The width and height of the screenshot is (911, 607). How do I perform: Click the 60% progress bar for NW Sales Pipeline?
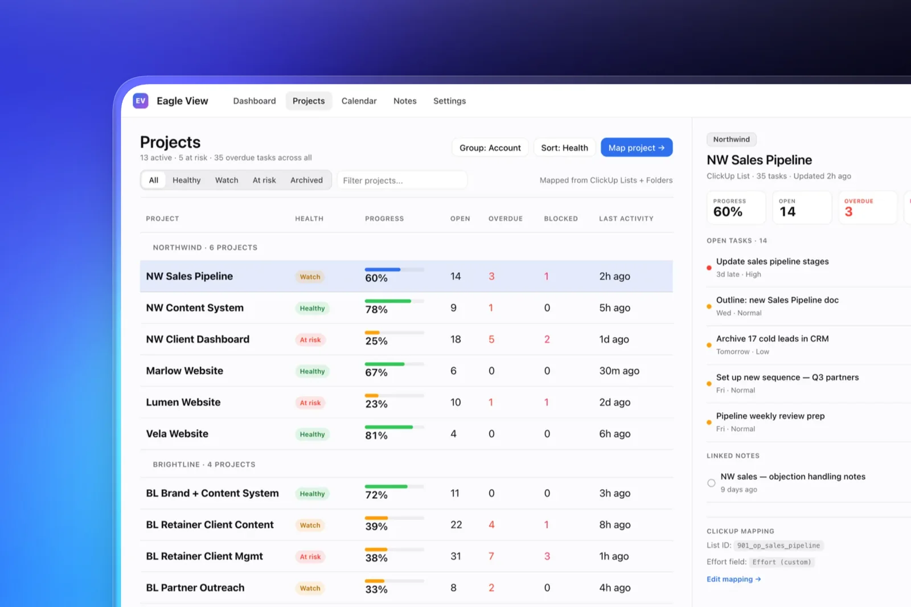(x=395, y=269)
